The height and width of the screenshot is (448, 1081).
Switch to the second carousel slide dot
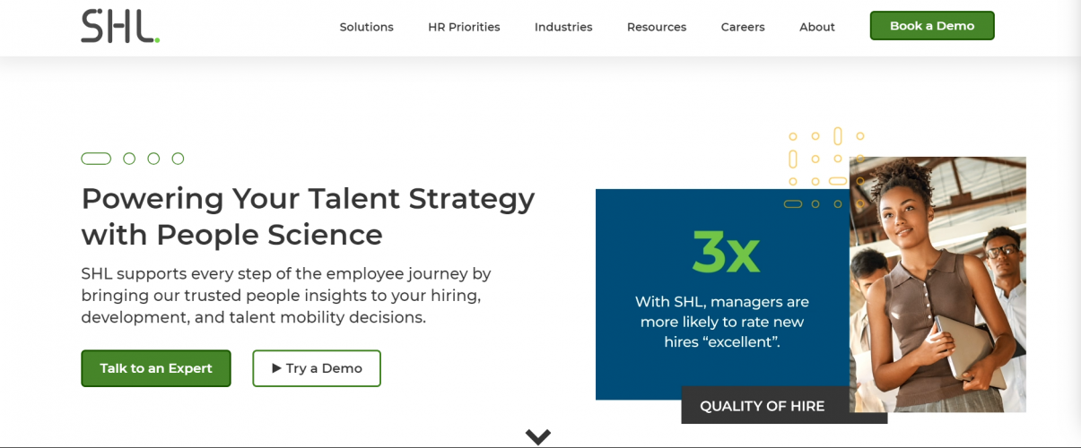[x=129, y=159]
